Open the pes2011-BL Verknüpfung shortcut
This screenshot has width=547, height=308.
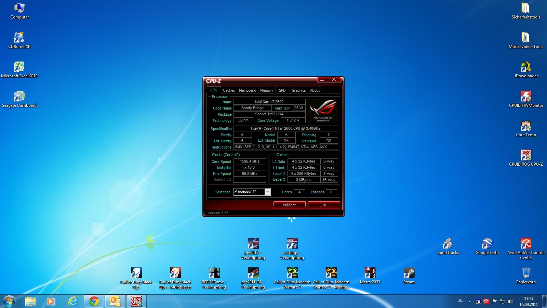tap(253, 278)
